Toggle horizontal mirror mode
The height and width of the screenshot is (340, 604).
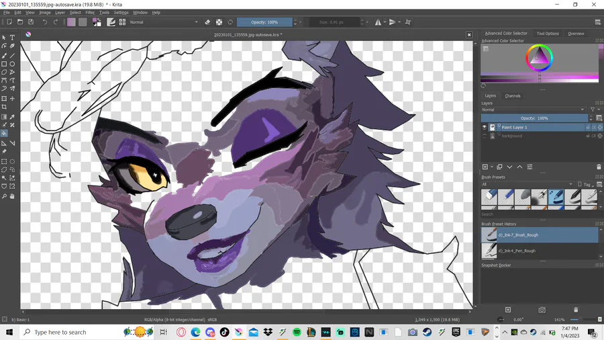coord(378,22)
